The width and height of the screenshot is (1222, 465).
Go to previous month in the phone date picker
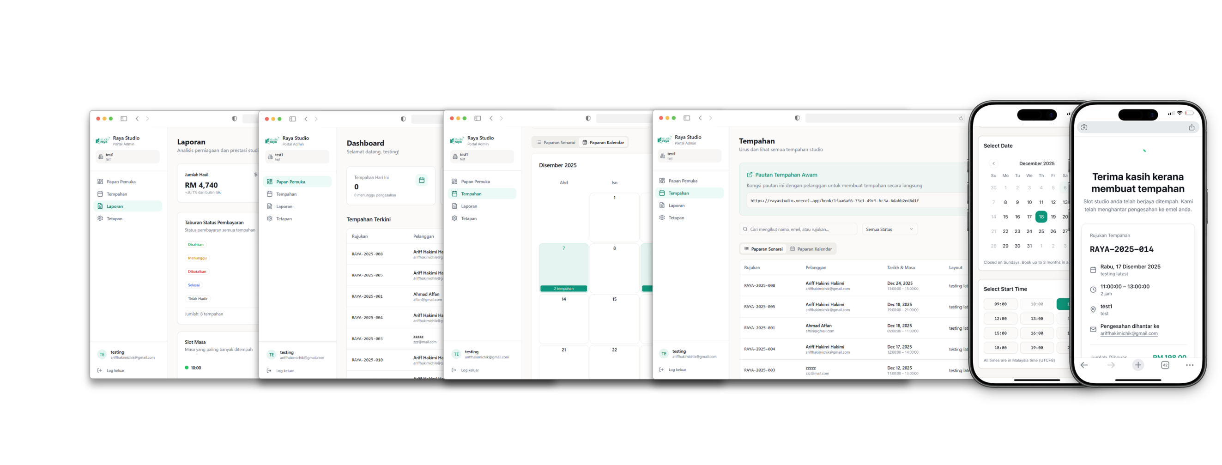pos(994,164)
